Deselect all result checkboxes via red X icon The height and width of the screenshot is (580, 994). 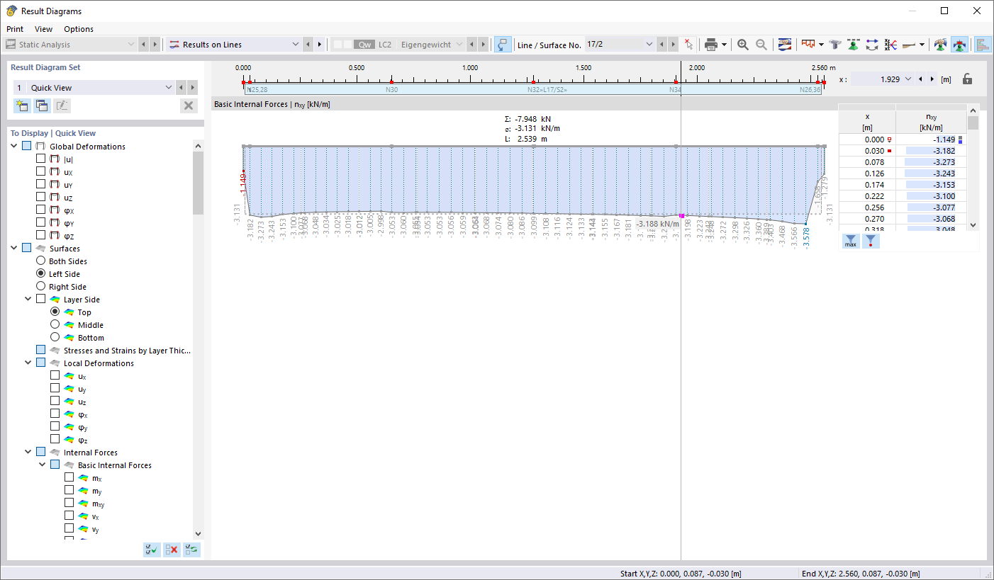(x=171, y=550)
